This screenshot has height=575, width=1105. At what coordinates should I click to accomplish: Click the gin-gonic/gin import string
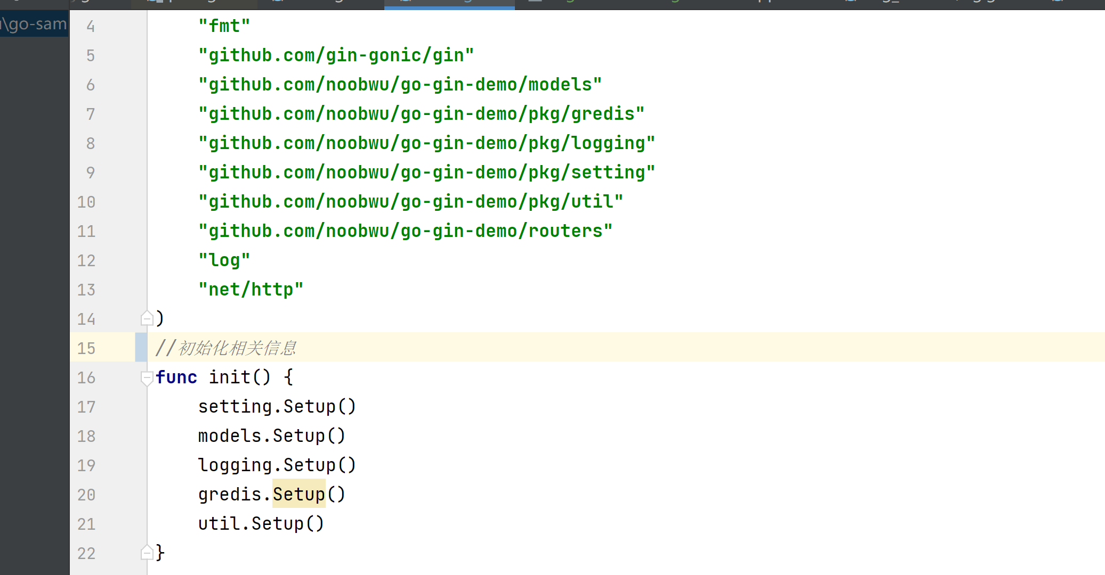coord(336,55)
